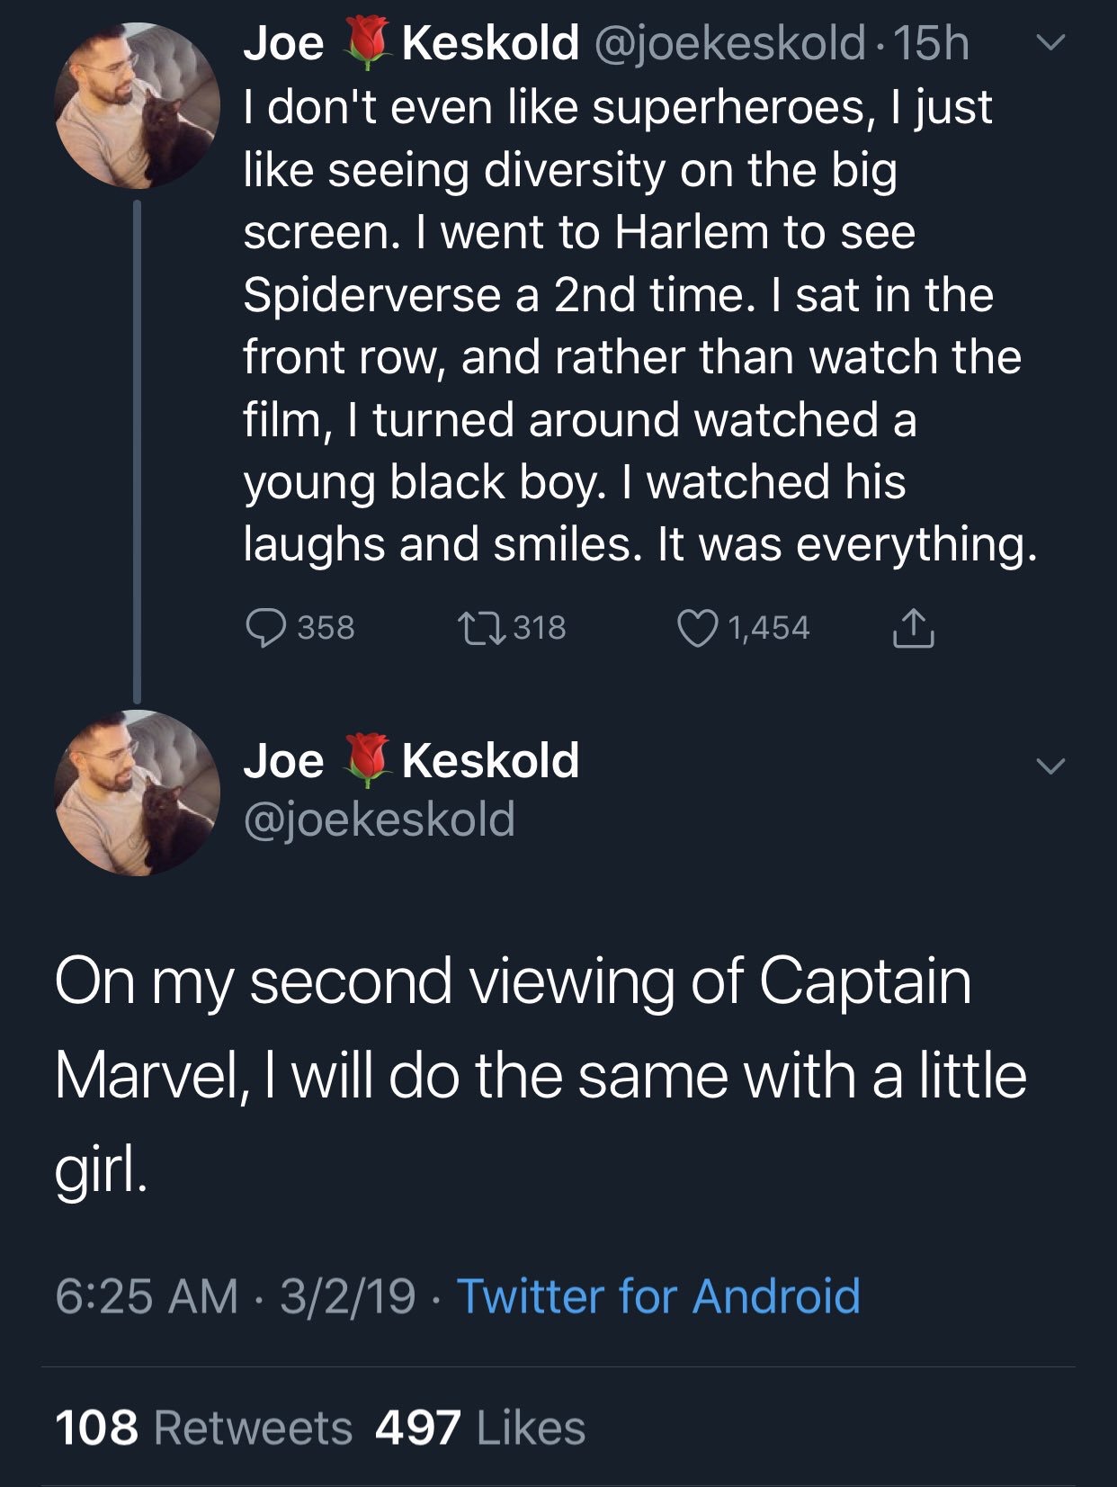Tap @joekeskold handle below second name

point(379,819)
